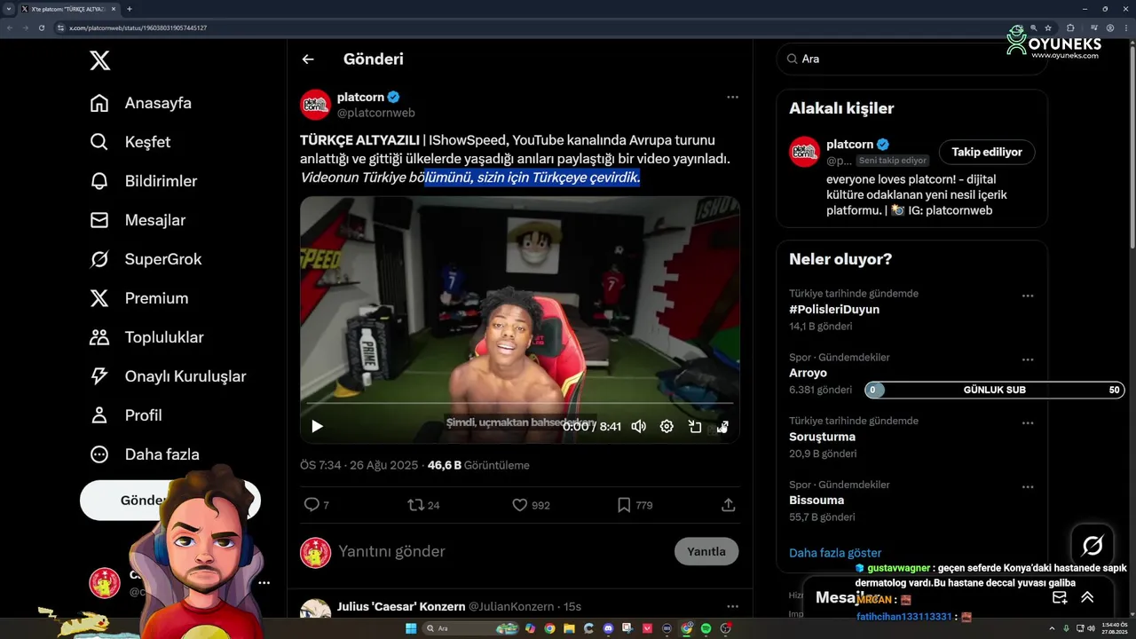Open Julius 'Caesar' Konzern profile name

tap(401, 606)
